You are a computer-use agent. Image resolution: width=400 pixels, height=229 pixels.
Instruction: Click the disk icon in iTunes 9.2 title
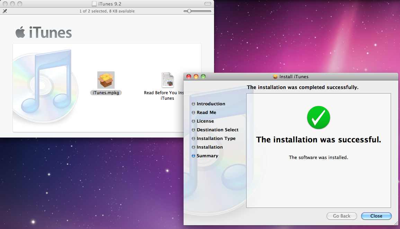pos(94,4)
